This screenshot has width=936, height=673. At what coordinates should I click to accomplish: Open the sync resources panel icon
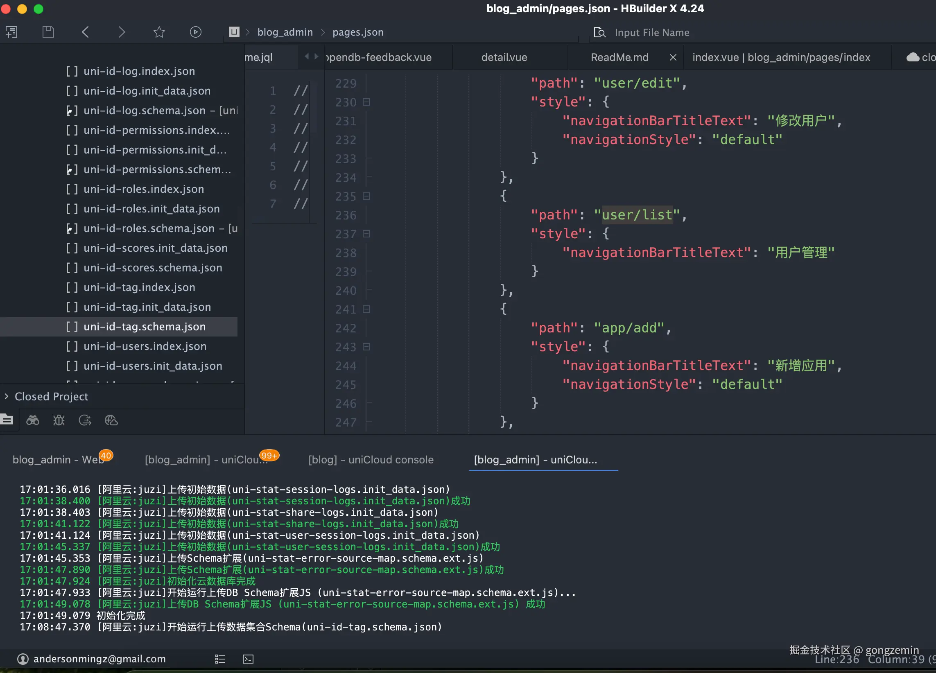pyautogui.click(x=85, y=420)
